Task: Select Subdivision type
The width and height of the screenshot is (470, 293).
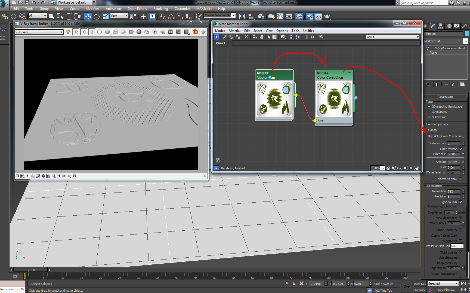Action: pyautogui.click(x=429, y=117)
